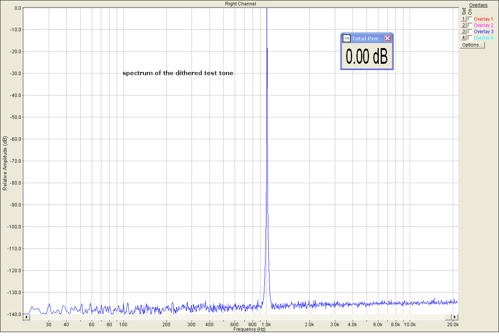This screenshot has height=336, width=499.
Task: Click the Overlays heading label
Action: [478, 5]
